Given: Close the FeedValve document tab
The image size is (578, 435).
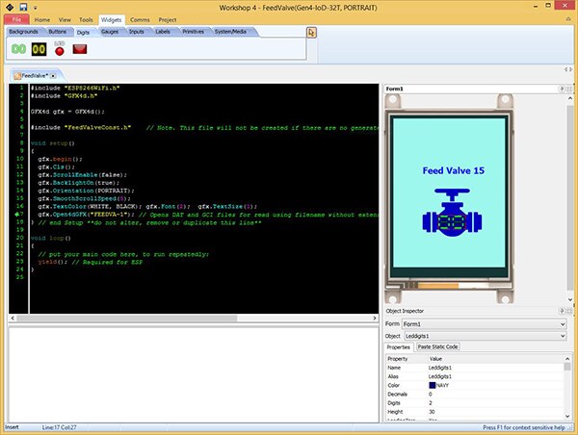Looking at the screenshot, I should (53, 74).
